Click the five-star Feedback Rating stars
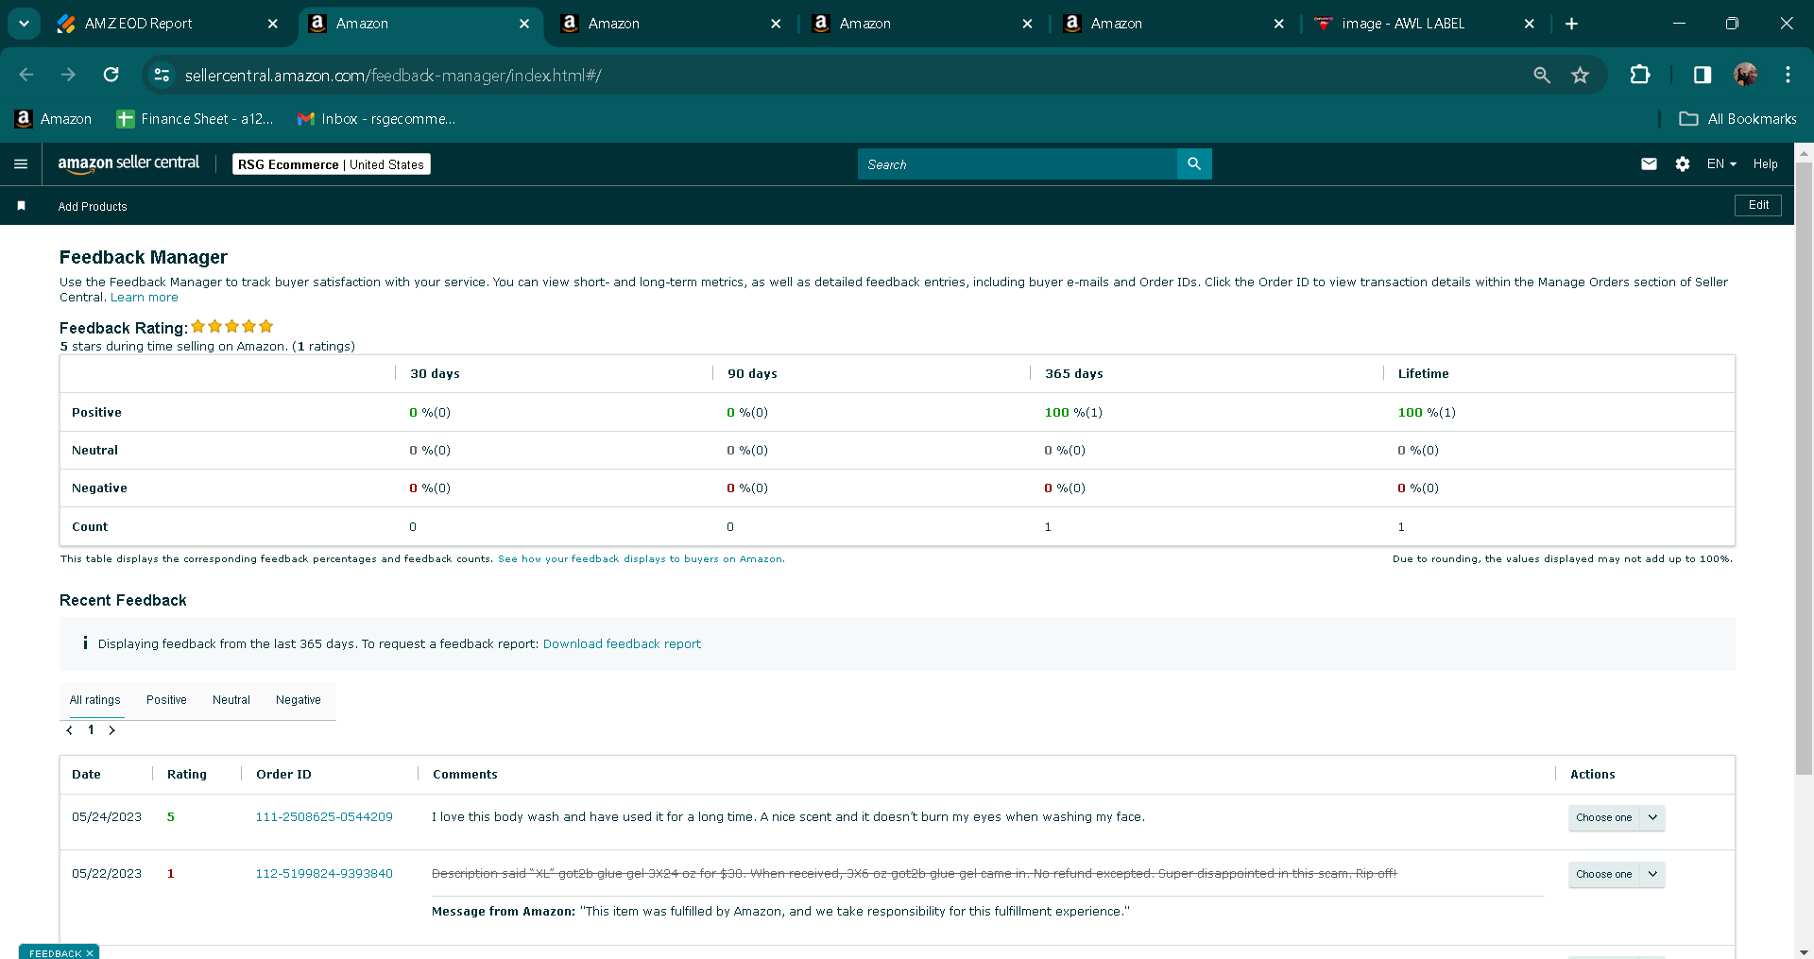1814x959 pixels. coord(232,327)
